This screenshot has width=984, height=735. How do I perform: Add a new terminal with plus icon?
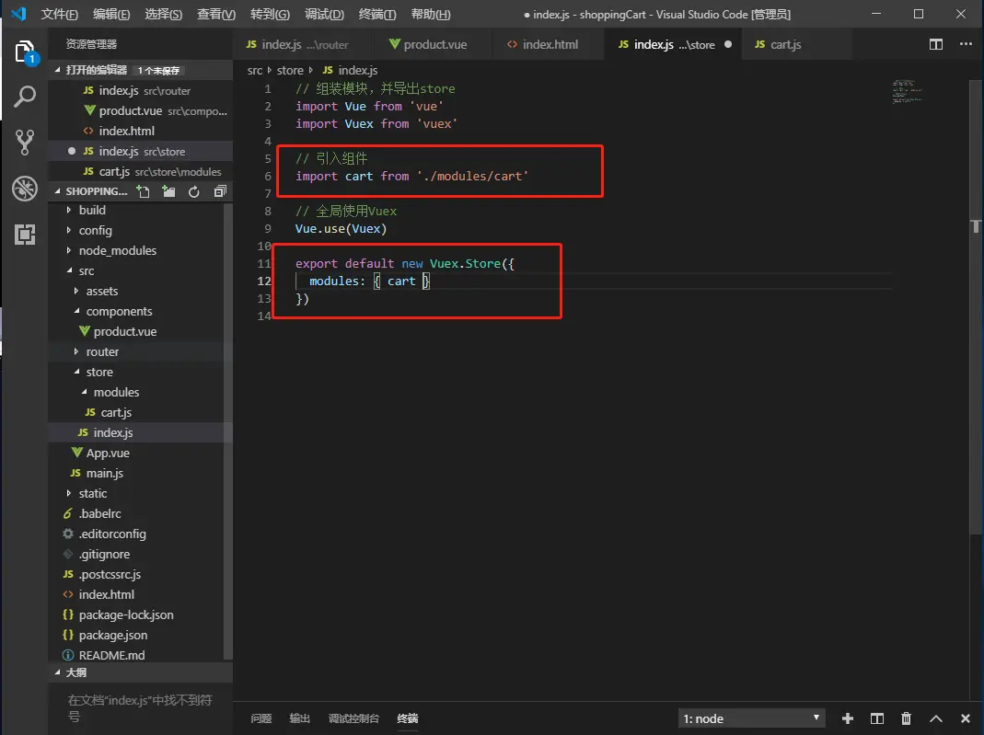click(x=848, y=718)
